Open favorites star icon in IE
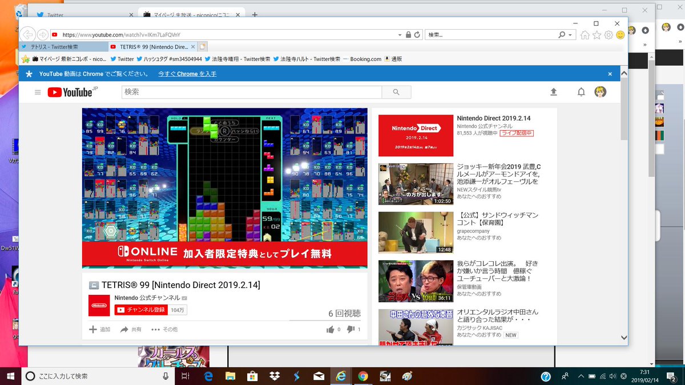Screen dimensions: 685x385 point(597,35)
